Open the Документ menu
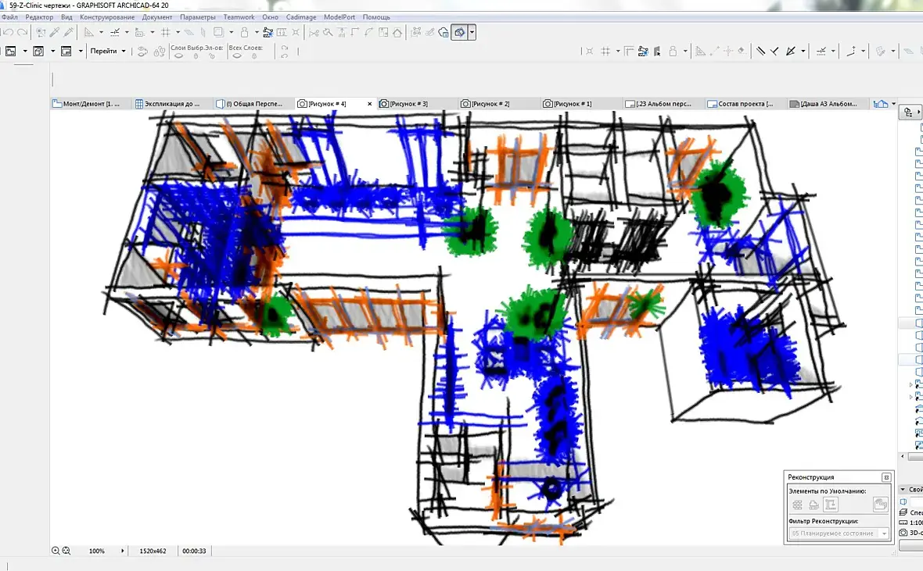923x571 pixels. pyautogui.click(x=157, y=17)
